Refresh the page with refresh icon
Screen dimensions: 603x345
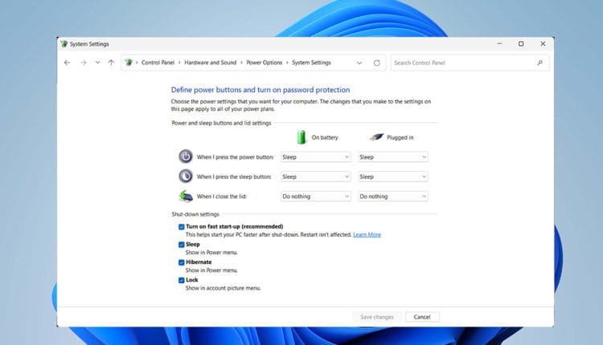[377, 63]
